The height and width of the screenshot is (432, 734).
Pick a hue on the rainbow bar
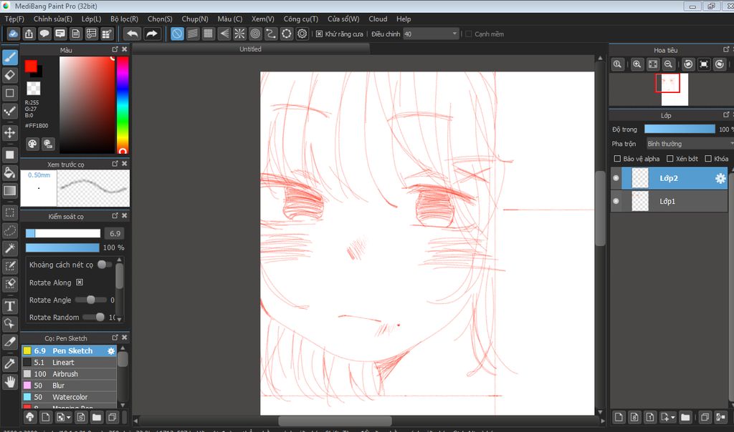click(x=123, y=105)
